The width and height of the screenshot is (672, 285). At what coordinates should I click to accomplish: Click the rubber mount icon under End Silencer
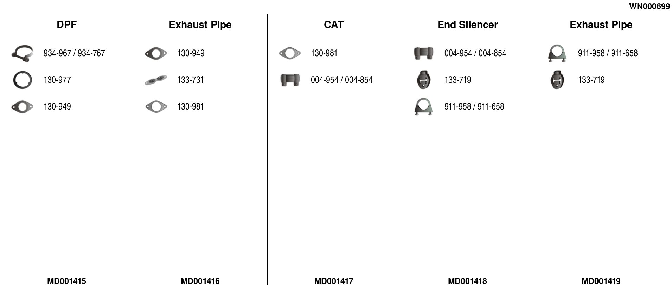pos(423,80)
